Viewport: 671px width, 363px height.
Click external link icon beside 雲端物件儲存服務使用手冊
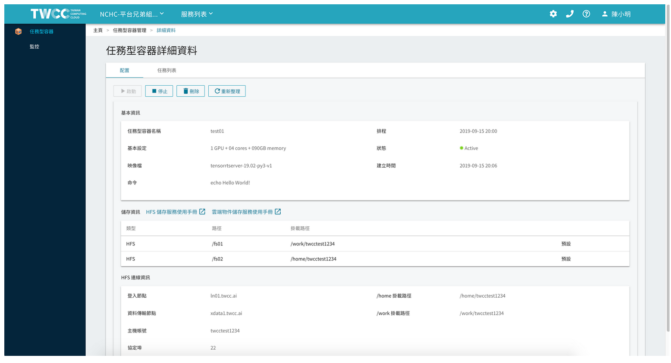[278, 212]
